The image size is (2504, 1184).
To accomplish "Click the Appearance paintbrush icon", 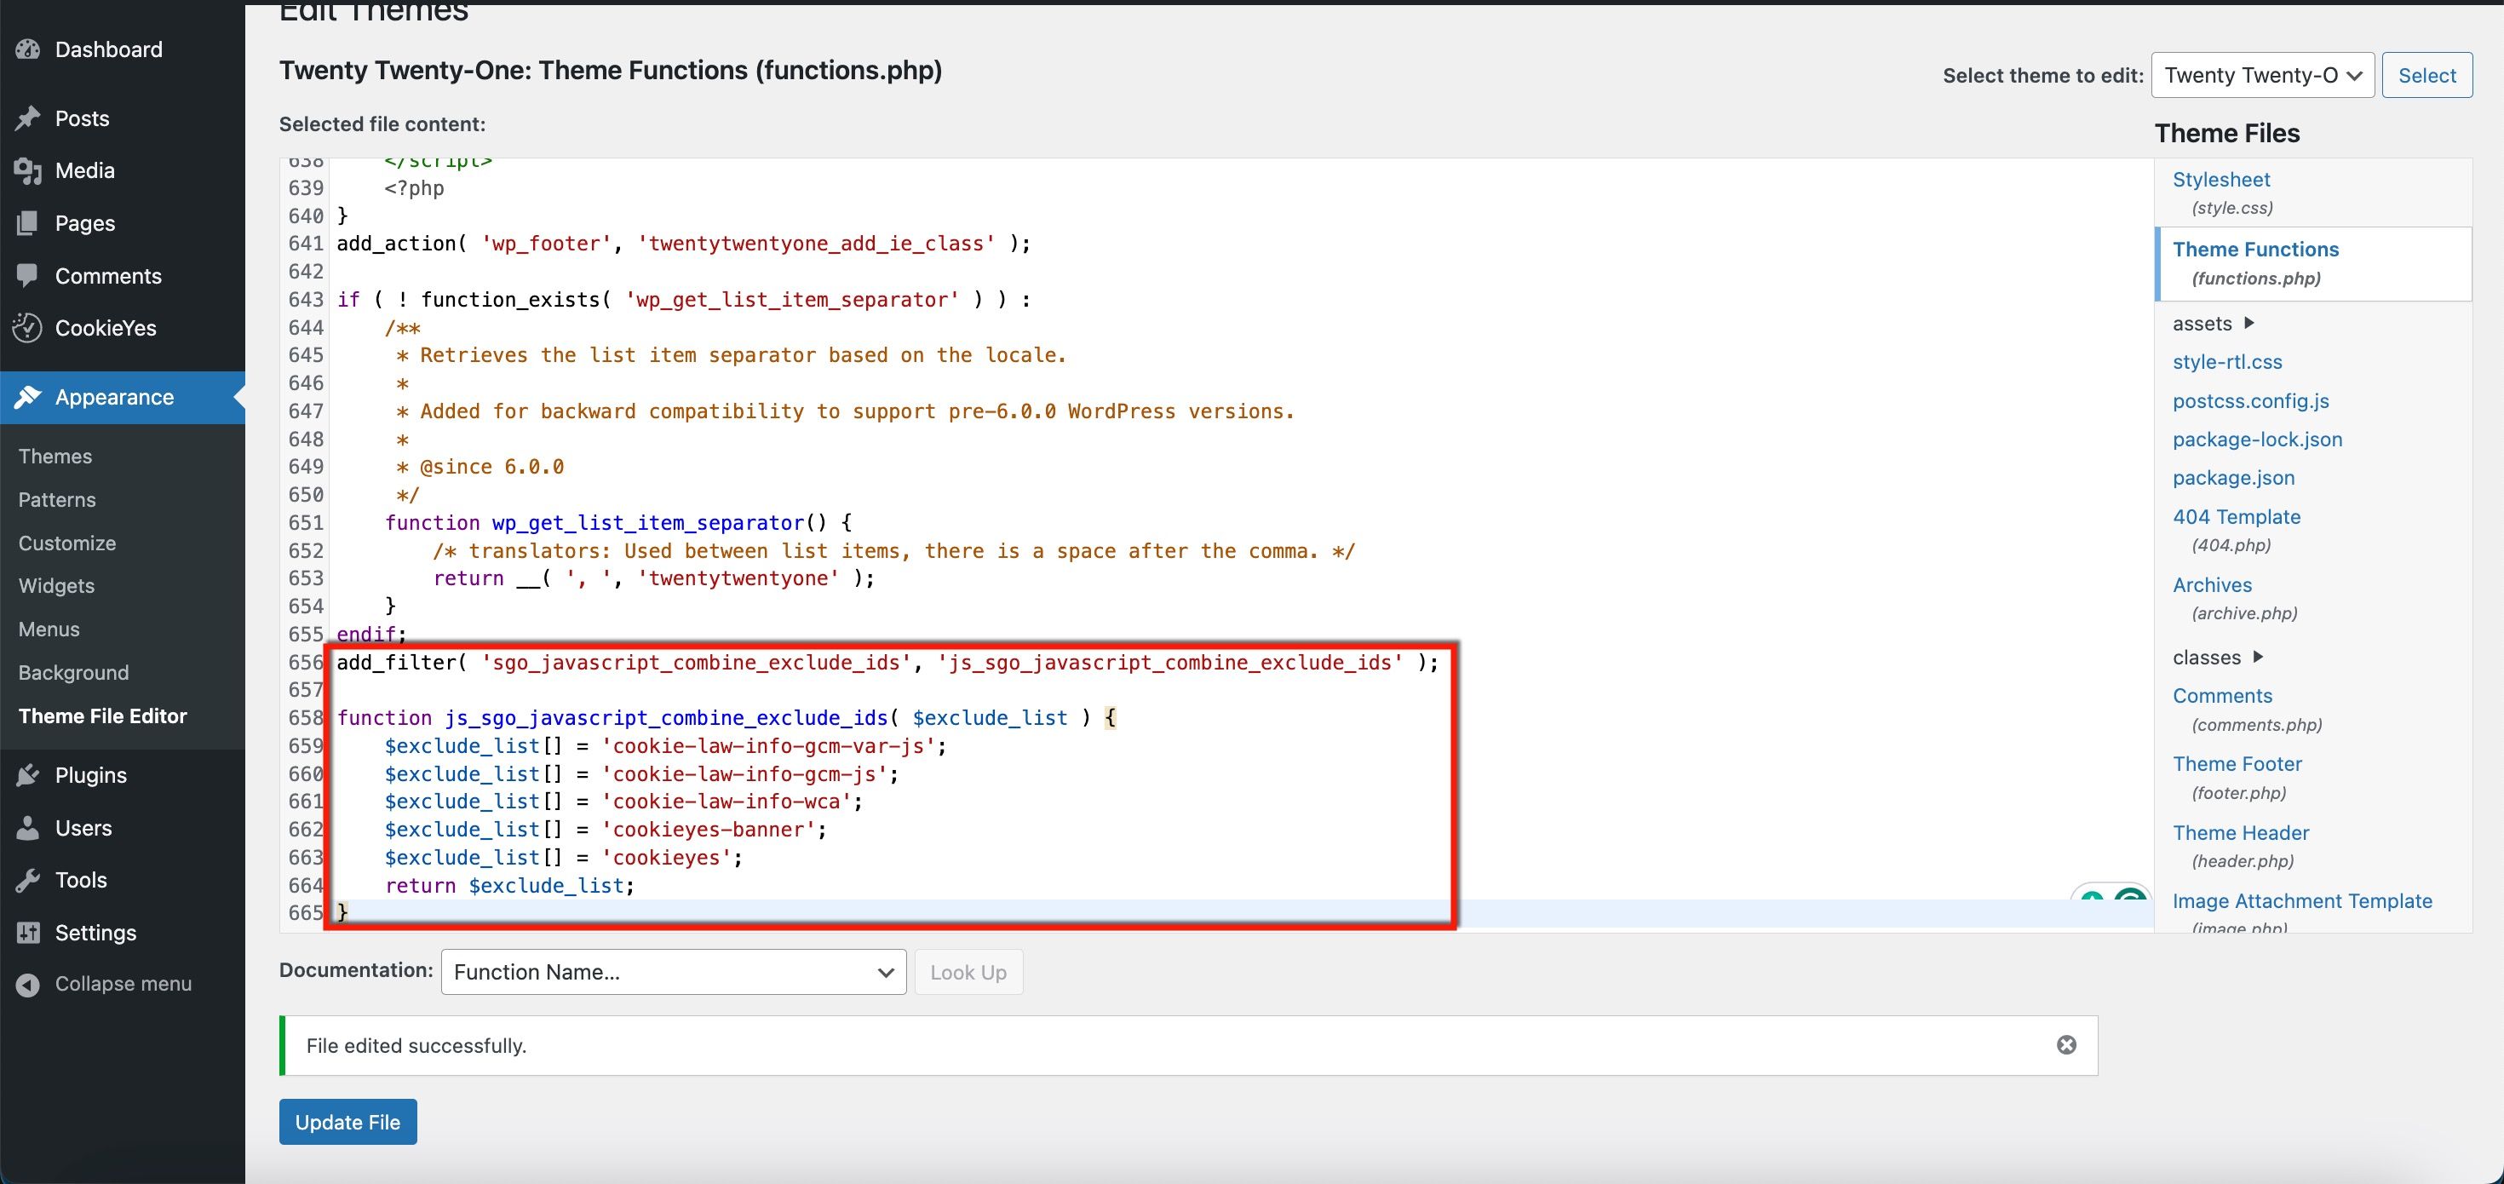I will (28, 397).
